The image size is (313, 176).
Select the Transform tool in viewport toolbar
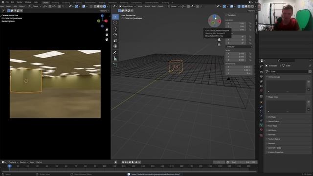pos(115,46)
